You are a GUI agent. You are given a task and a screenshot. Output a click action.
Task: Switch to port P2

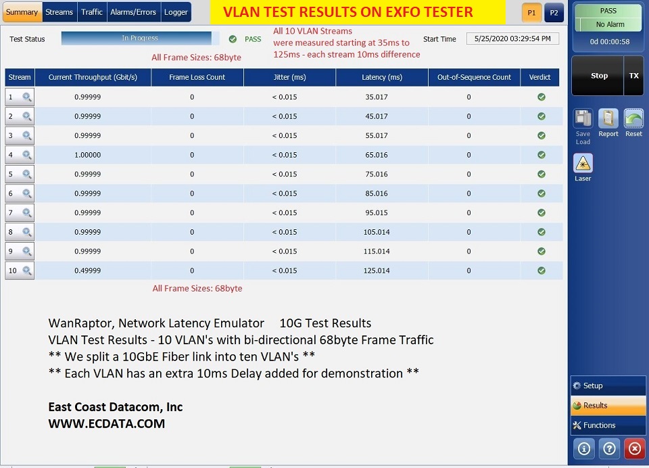pyautogui.click(x=553, y=12)
